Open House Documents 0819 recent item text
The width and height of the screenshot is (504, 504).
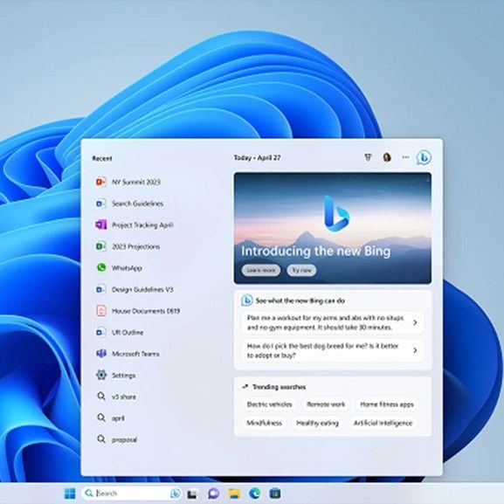pos(146,311)
